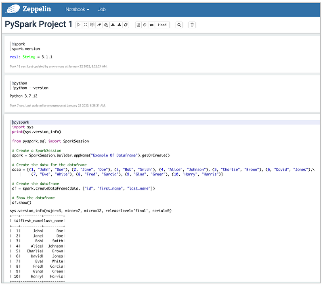
Task: Click the SparkSession.builder.appName code line
Action: [91, 155]
